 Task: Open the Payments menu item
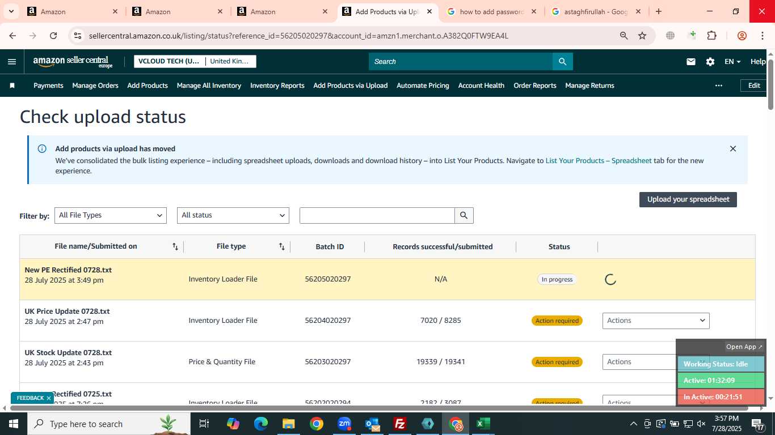click(x=48, y=86)
